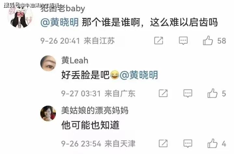Click the laughing emoji in 黄Leah's reply

point(115,75)
